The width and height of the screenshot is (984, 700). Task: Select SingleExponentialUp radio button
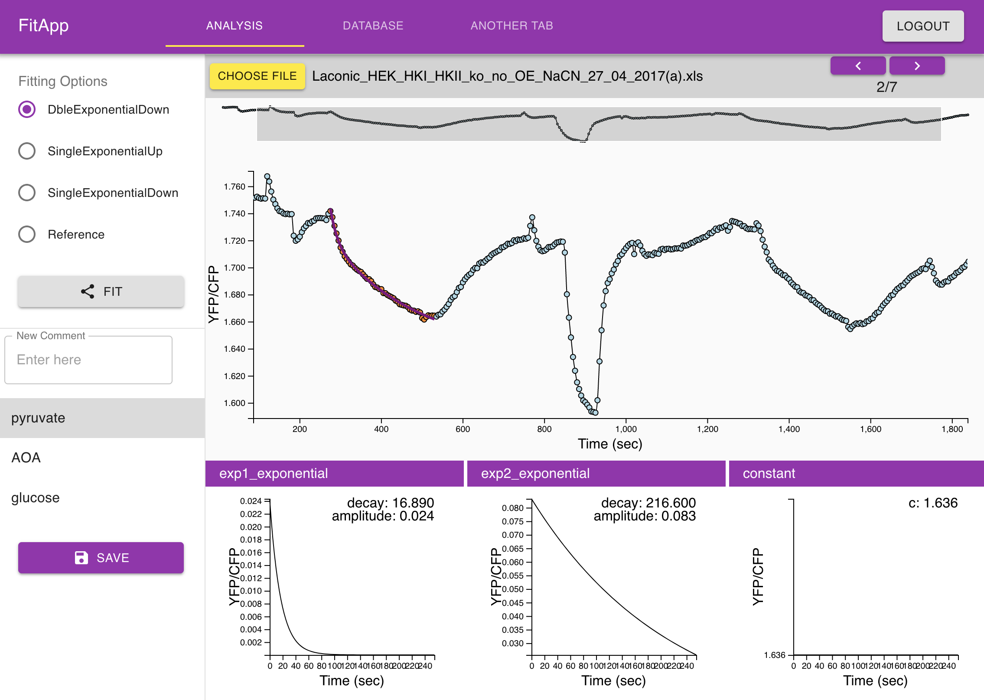coord(27,151)
